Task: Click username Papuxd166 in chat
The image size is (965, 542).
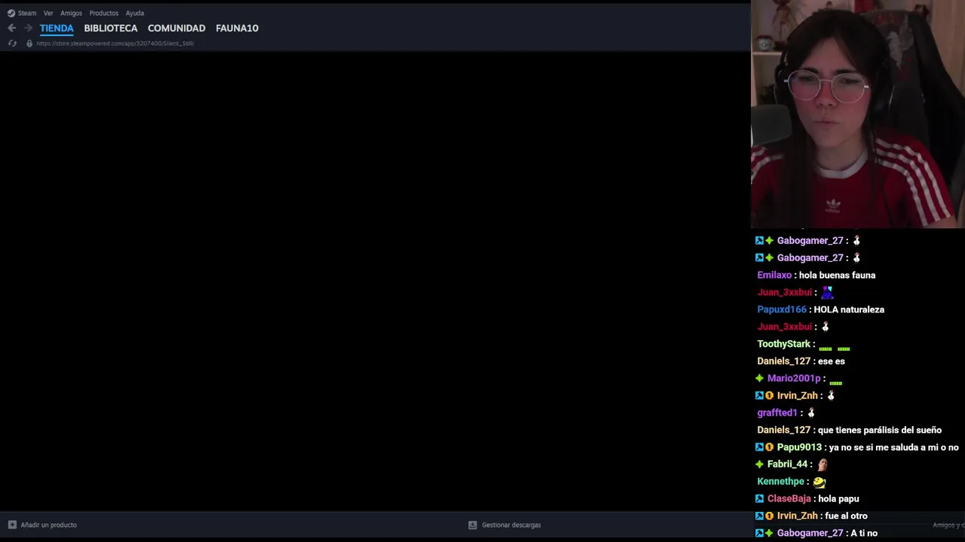Action: [782, 309]
